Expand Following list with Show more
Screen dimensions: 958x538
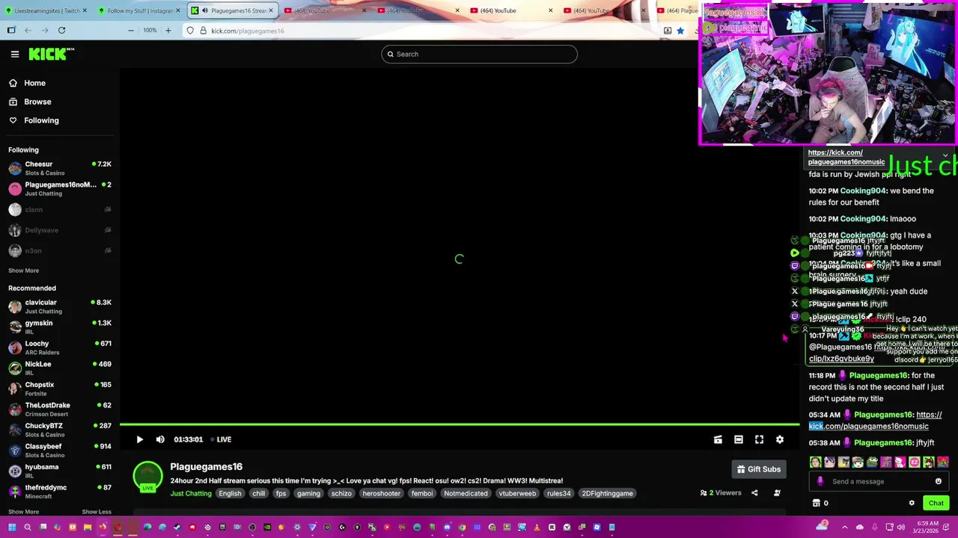[x=23, y=270]
